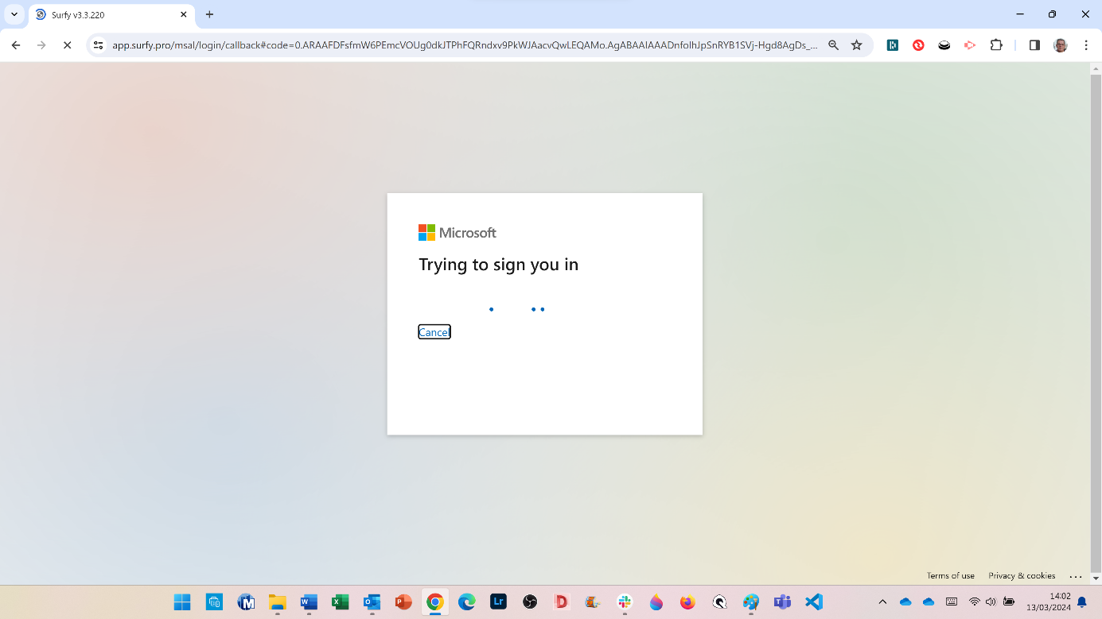This screenshot has height=619, width=1102.
Task: Click the Chrome taskbar icon
Action: (434, 602)
